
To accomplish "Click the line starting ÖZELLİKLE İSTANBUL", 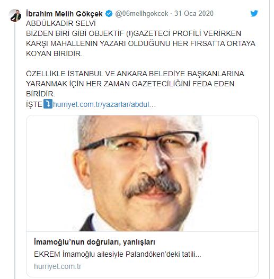I will (135, 74).
